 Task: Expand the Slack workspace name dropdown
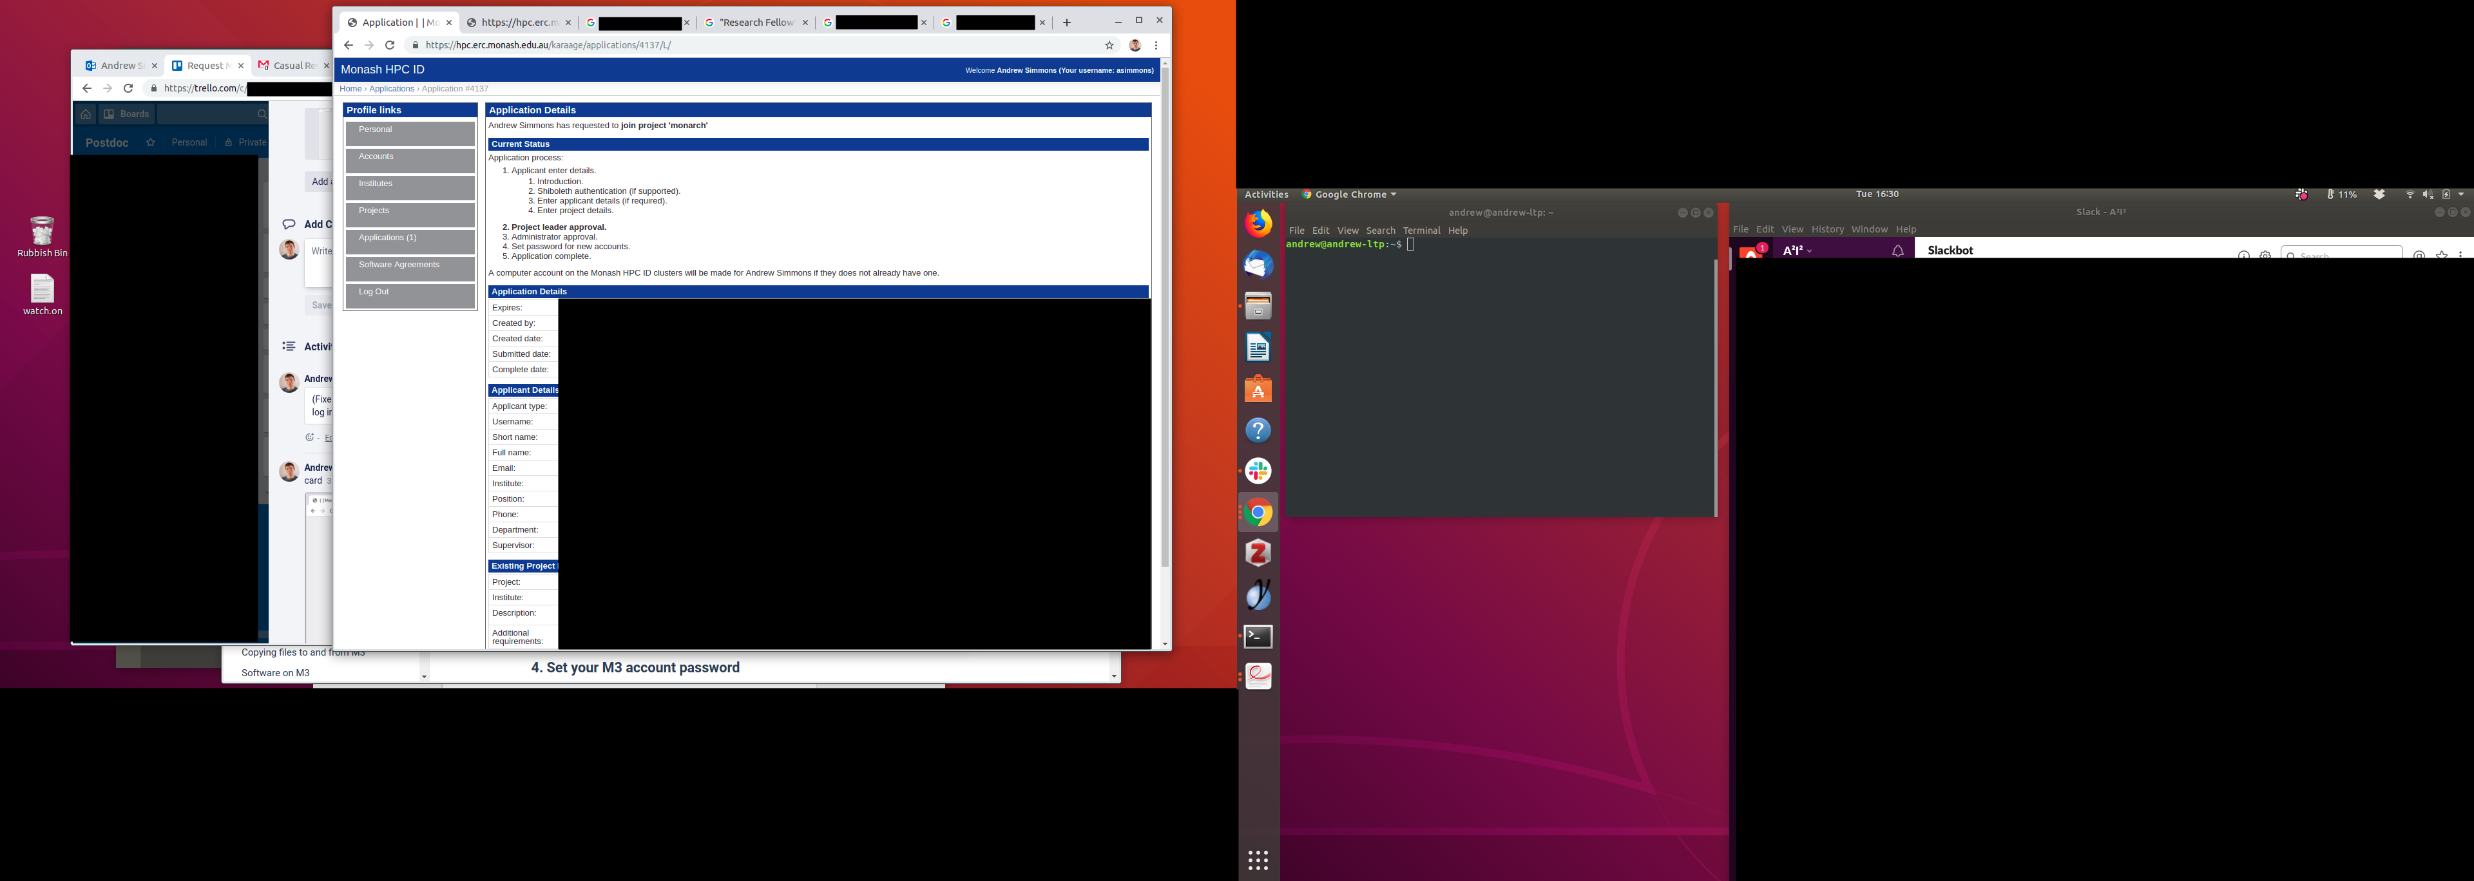(x=1796, y=251)
